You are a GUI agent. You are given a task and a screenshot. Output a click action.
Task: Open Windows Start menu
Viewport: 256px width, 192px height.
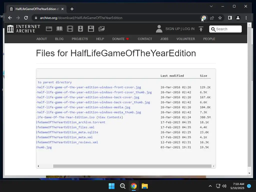(x=112, y=186)
